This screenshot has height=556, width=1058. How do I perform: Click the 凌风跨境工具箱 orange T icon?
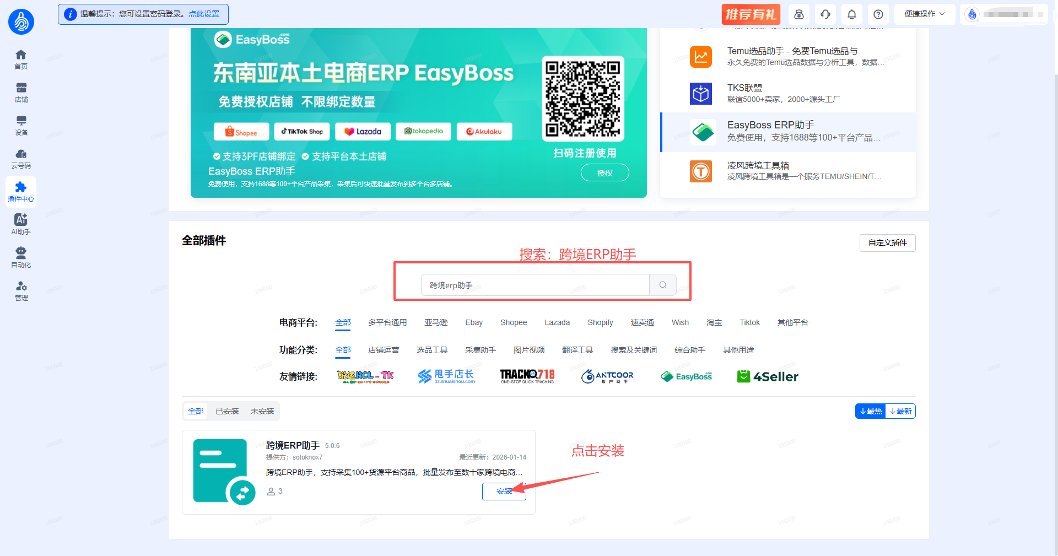(701, 171)
